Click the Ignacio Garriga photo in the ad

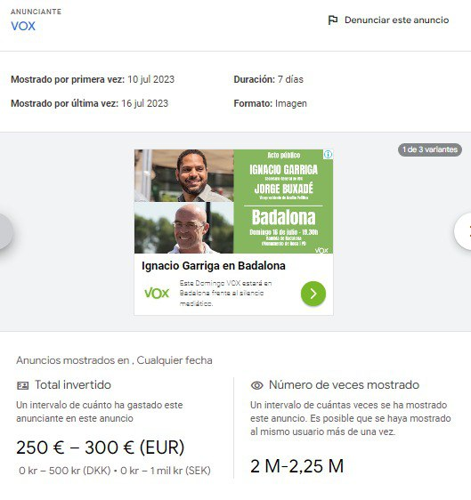click(184, 175)
